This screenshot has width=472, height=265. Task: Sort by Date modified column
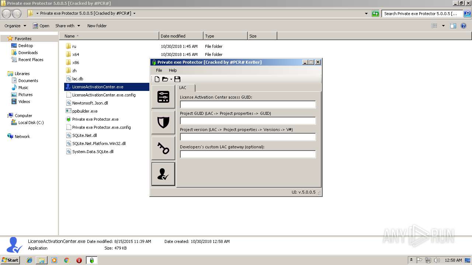pos(181,36)
